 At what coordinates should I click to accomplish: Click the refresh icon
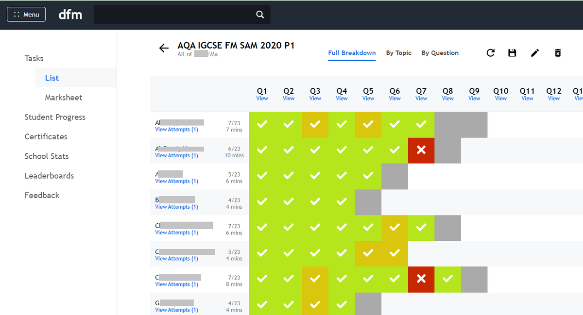(491, 53)
